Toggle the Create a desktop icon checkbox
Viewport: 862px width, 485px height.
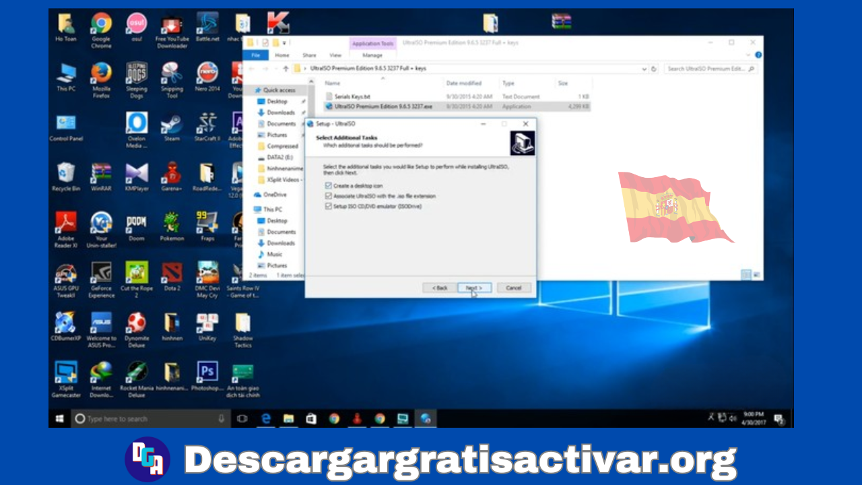(x=329, y=185)
